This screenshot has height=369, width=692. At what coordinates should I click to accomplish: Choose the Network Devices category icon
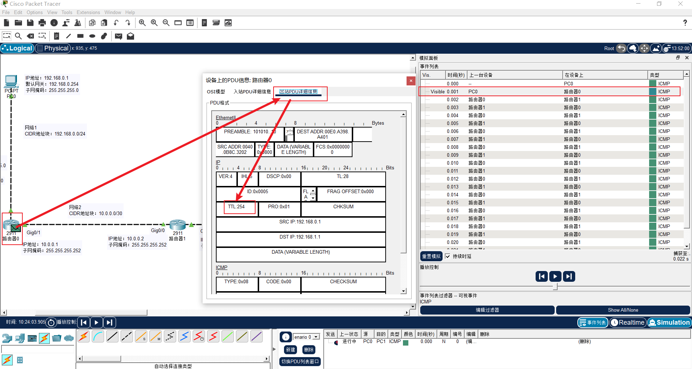(7, 338)
